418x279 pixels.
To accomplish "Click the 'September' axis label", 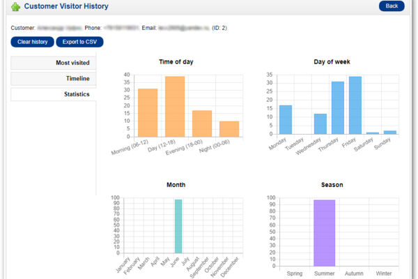I will coord(199,267).
